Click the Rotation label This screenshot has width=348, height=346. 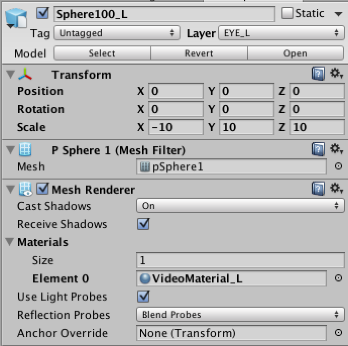pyautogui.click(x=41, y=109)
